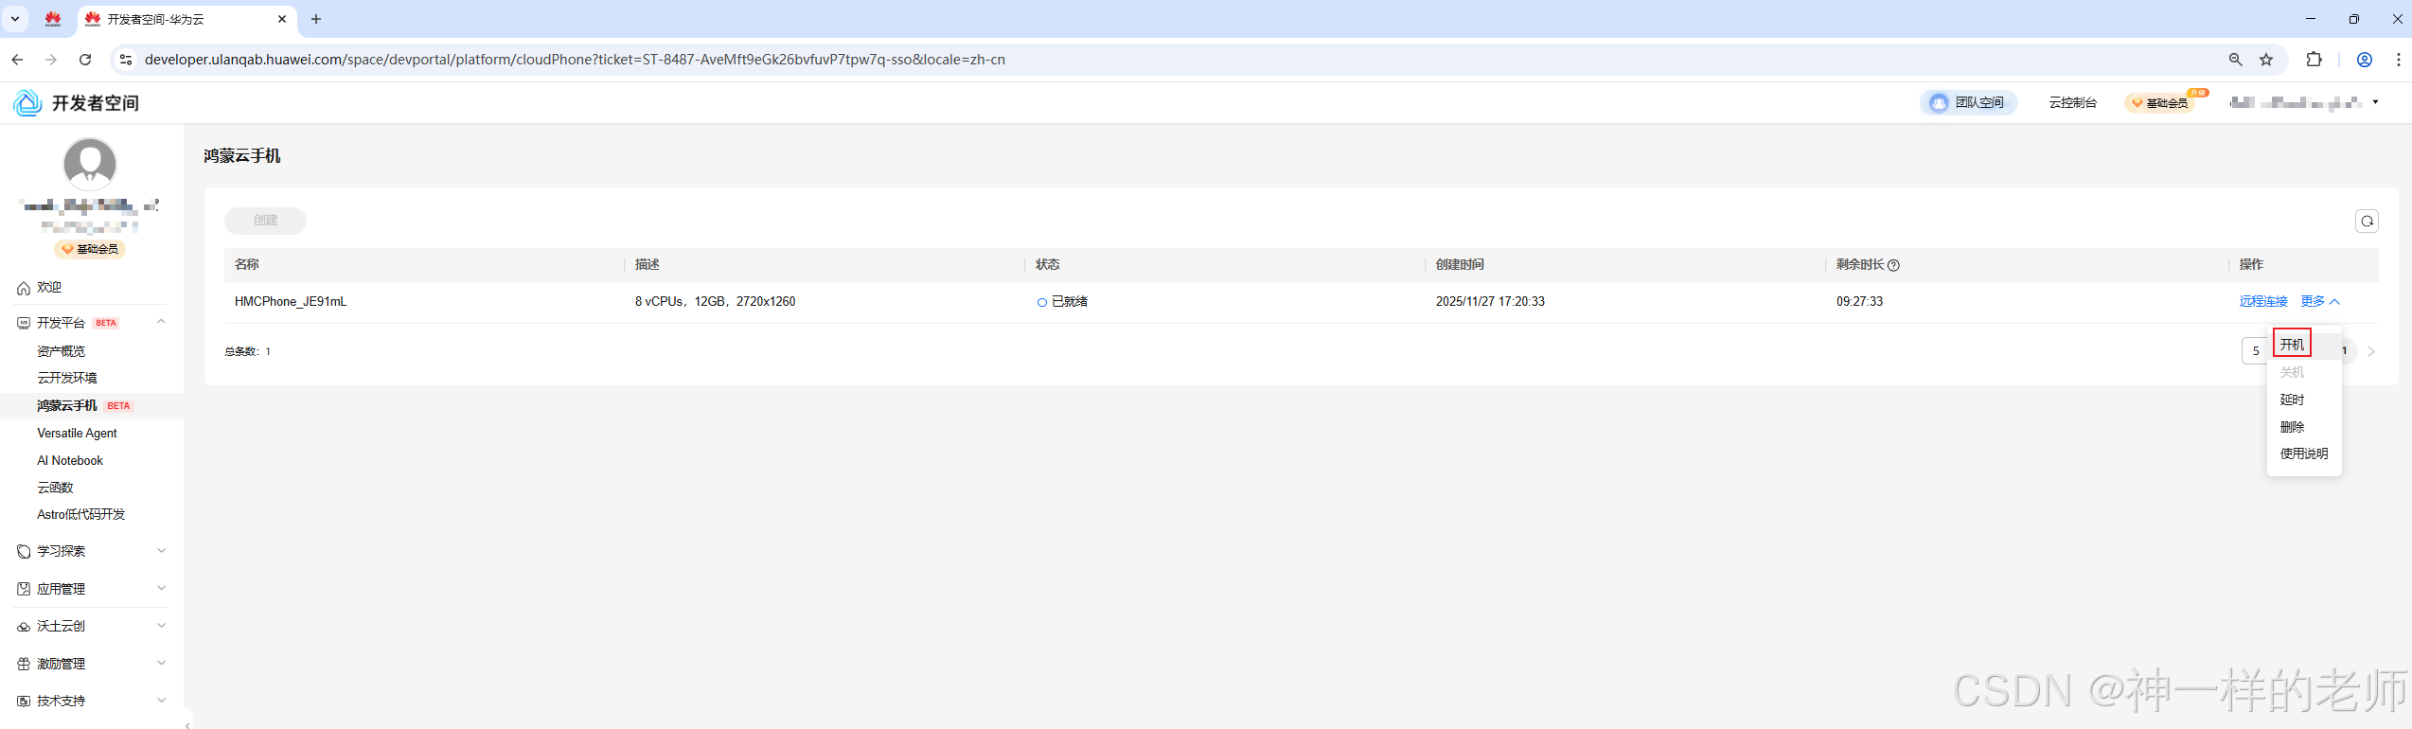Expand the 技术支持 section chevron
The image size is (2412, 729).
[161, 700]
